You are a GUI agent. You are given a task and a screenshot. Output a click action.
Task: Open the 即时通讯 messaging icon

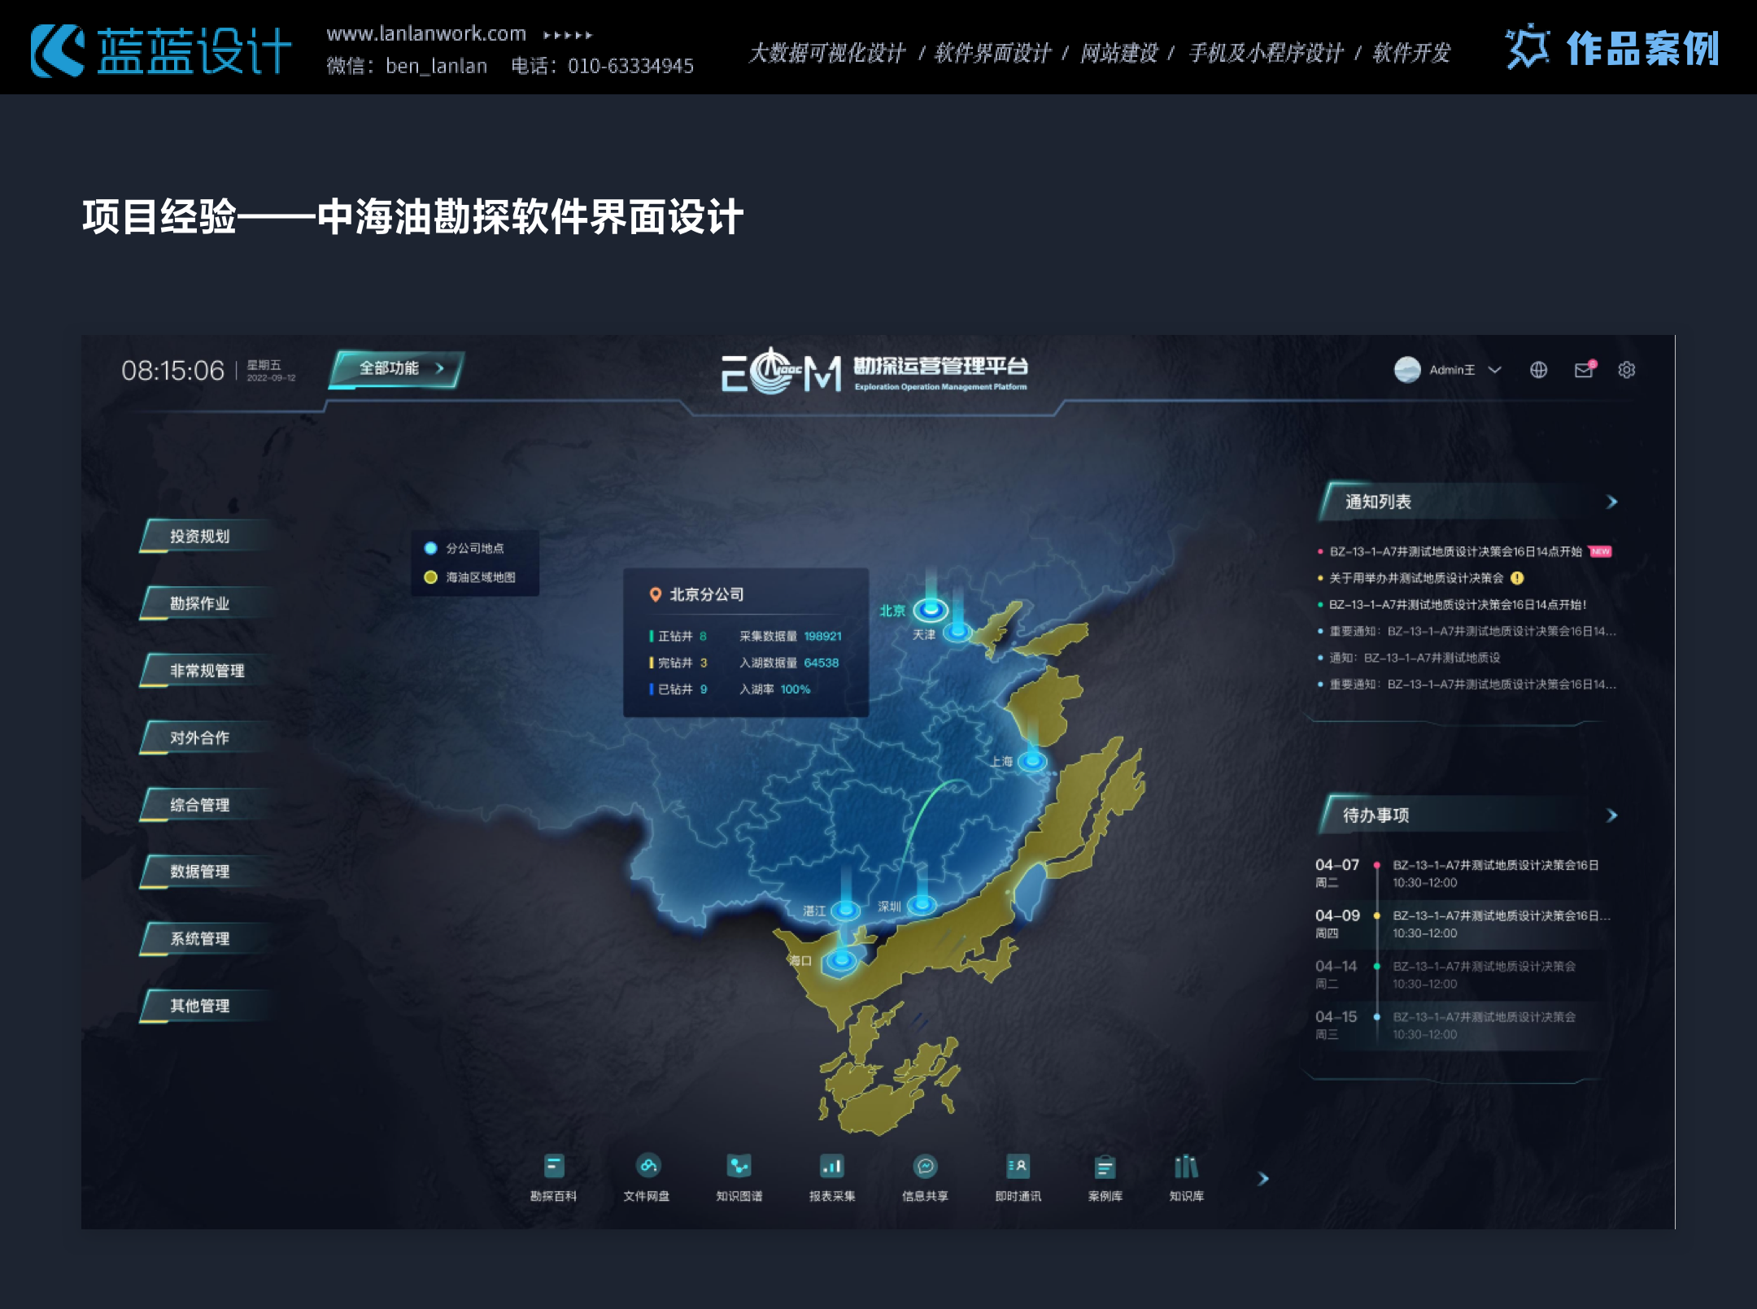tap(1018, 1168)
